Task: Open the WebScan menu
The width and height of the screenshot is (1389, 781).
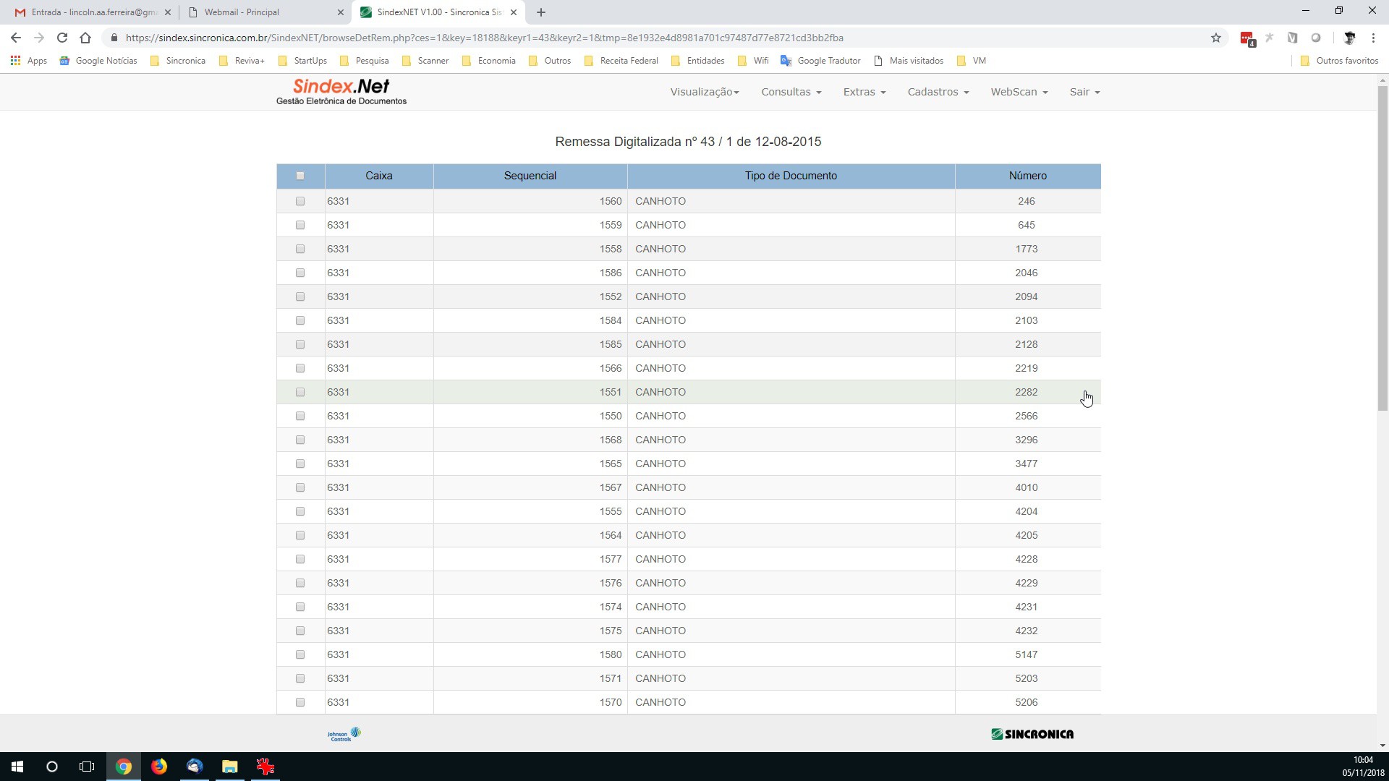Action: click(x=1019, y=92)
